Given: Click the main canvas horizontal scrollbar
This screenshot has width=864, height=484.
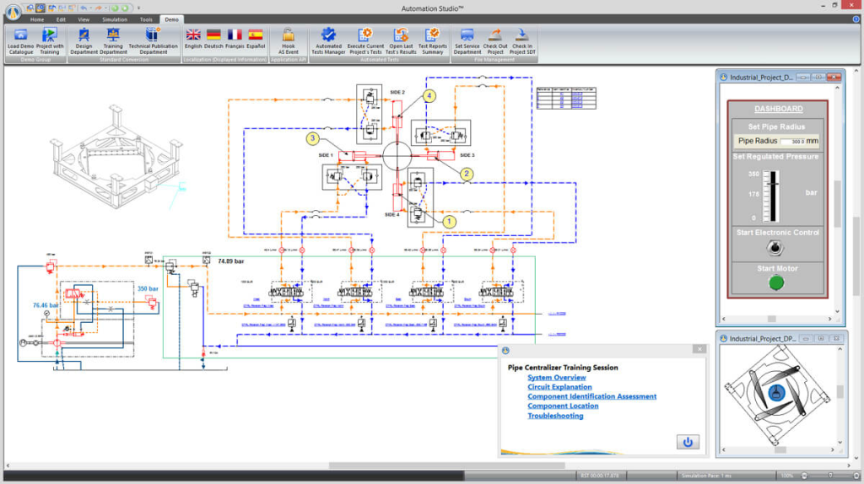Looking at the screenshot, I should [447, 465].
